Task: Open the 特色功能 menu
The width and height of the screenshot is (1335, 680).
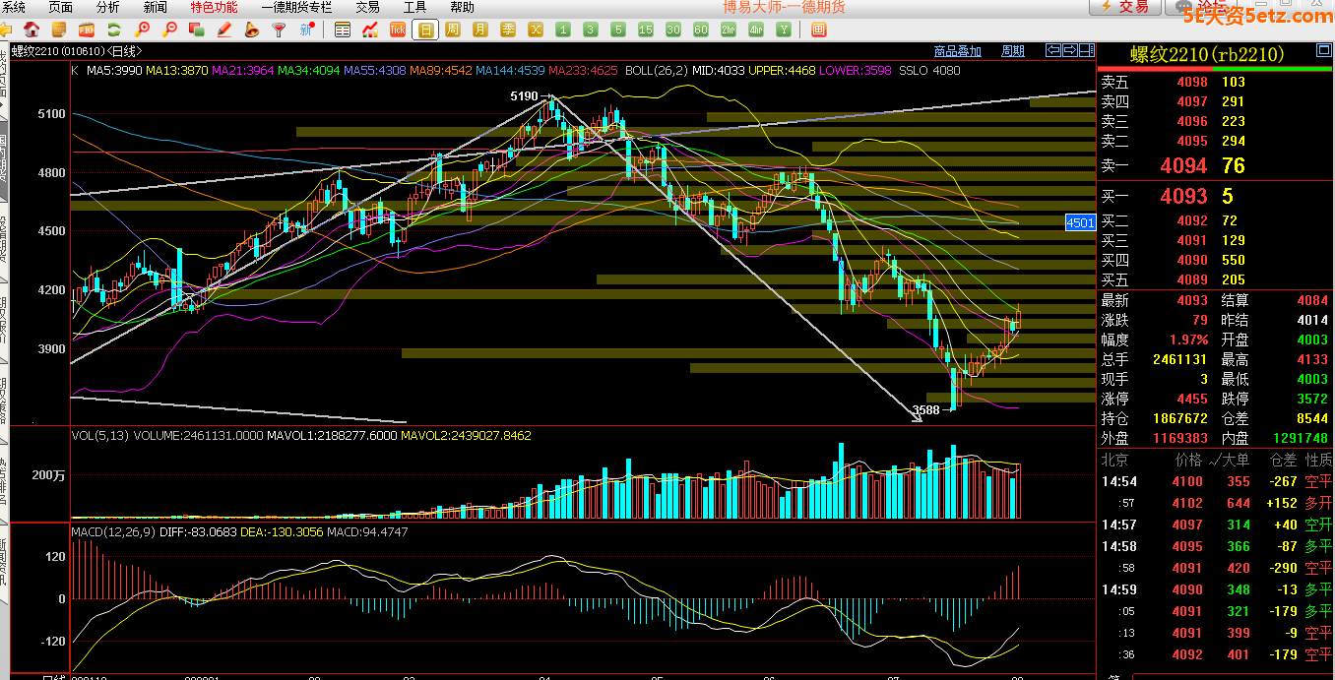Action: [214, 7]
